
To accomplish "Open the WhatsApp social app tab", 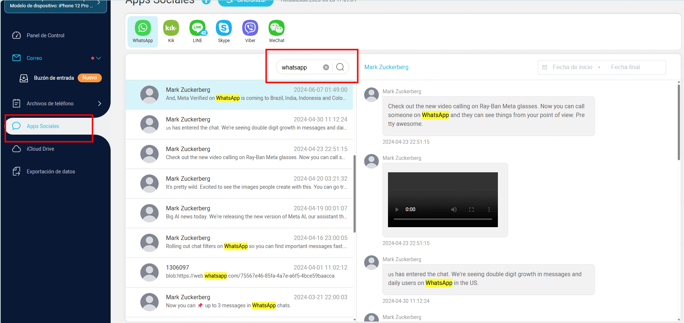I will coord(143,32).
